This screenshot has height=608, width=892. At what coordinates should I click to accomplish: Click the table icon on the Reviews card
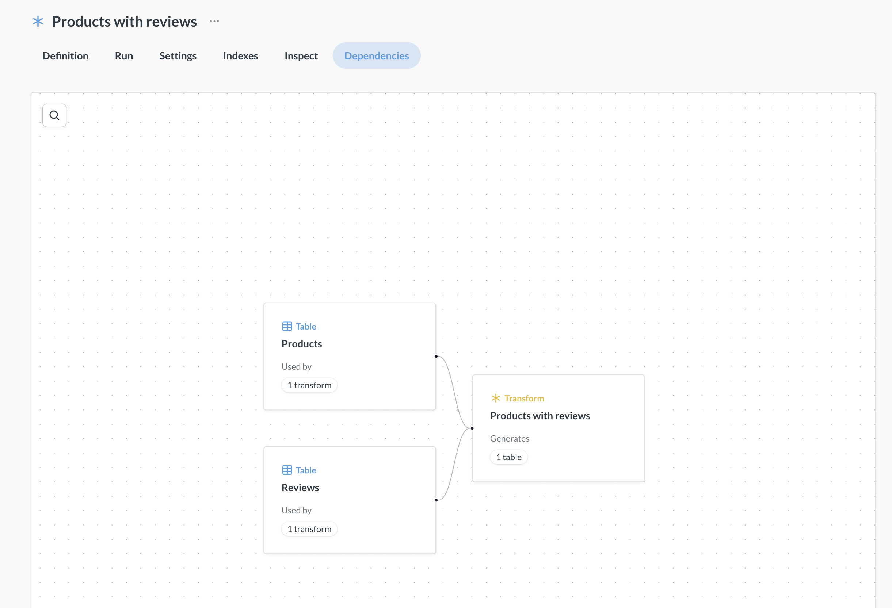(287, 470)
